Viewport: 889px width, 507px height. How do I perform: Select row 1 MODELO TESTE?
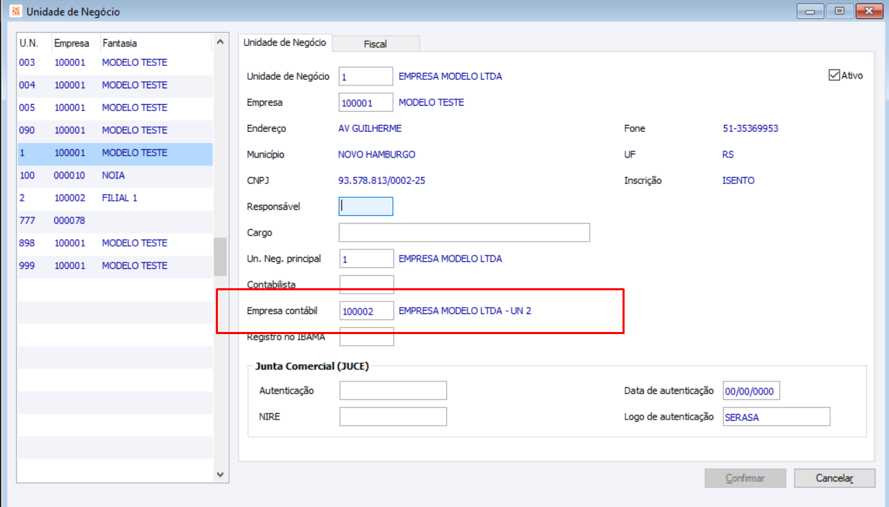coord(115,153)
